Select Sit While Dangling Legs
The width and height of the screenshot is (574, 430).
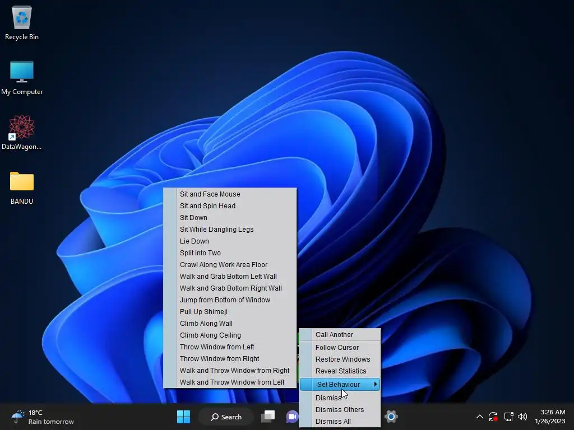230,229
